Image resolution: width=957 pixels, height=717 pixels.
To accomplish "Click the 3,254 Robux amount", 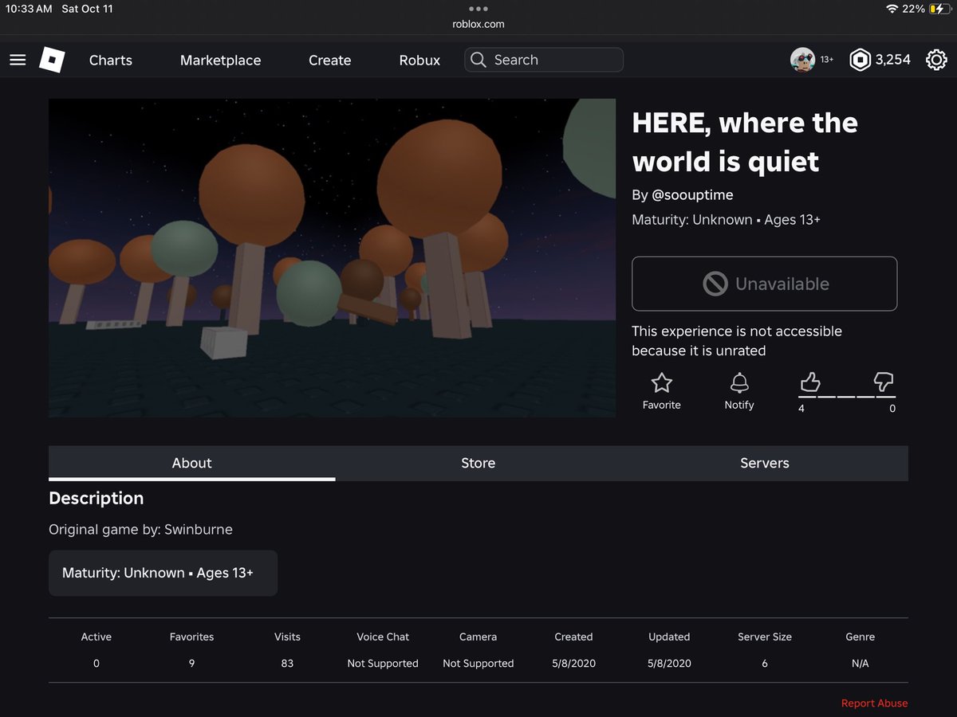I will [x=892, y=60].
